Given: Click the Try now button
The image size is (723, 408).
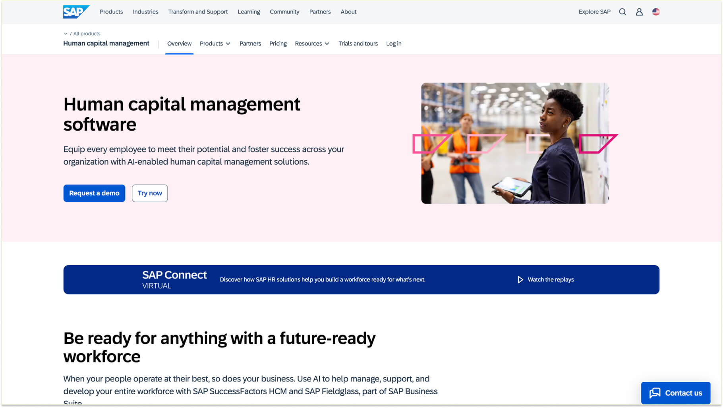Looking at the screenshot, I should click(x=150, y=193).
